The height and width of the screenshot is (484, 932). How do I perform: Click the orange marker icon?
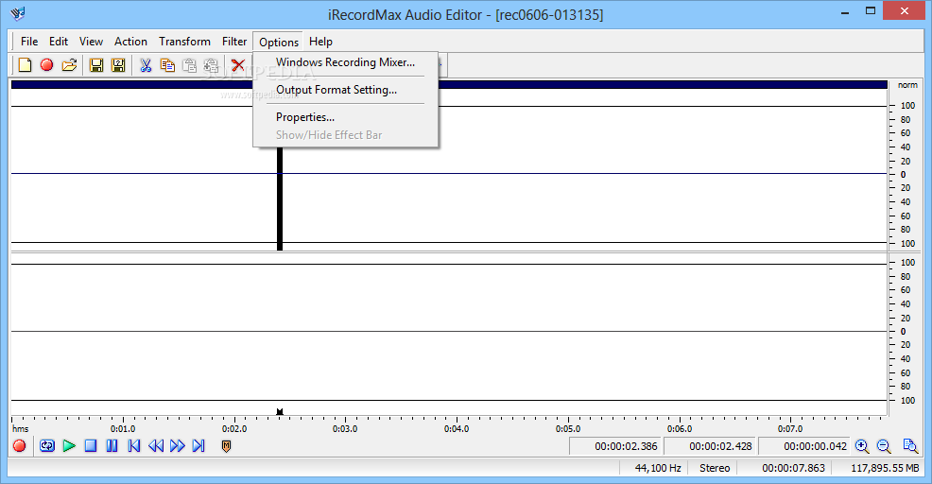coord(226,445)
